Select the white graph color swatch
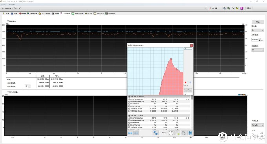Viewport: 267px width, 144px height. (x=188, y=83)
